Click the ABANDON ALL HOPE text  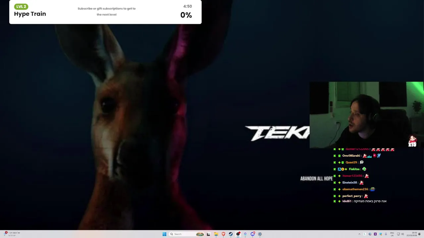tap(316, 178)
